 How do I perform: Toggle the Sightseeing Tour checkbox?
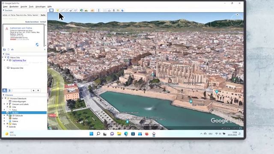[x=8, y=60]
